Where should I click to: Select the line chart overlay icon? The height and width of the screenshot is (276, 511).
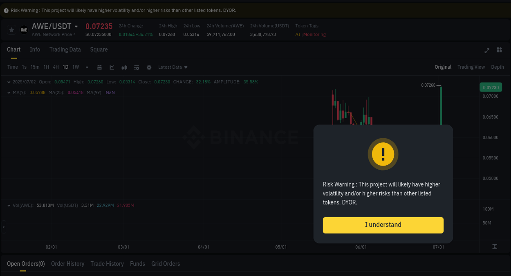(112, 67)
